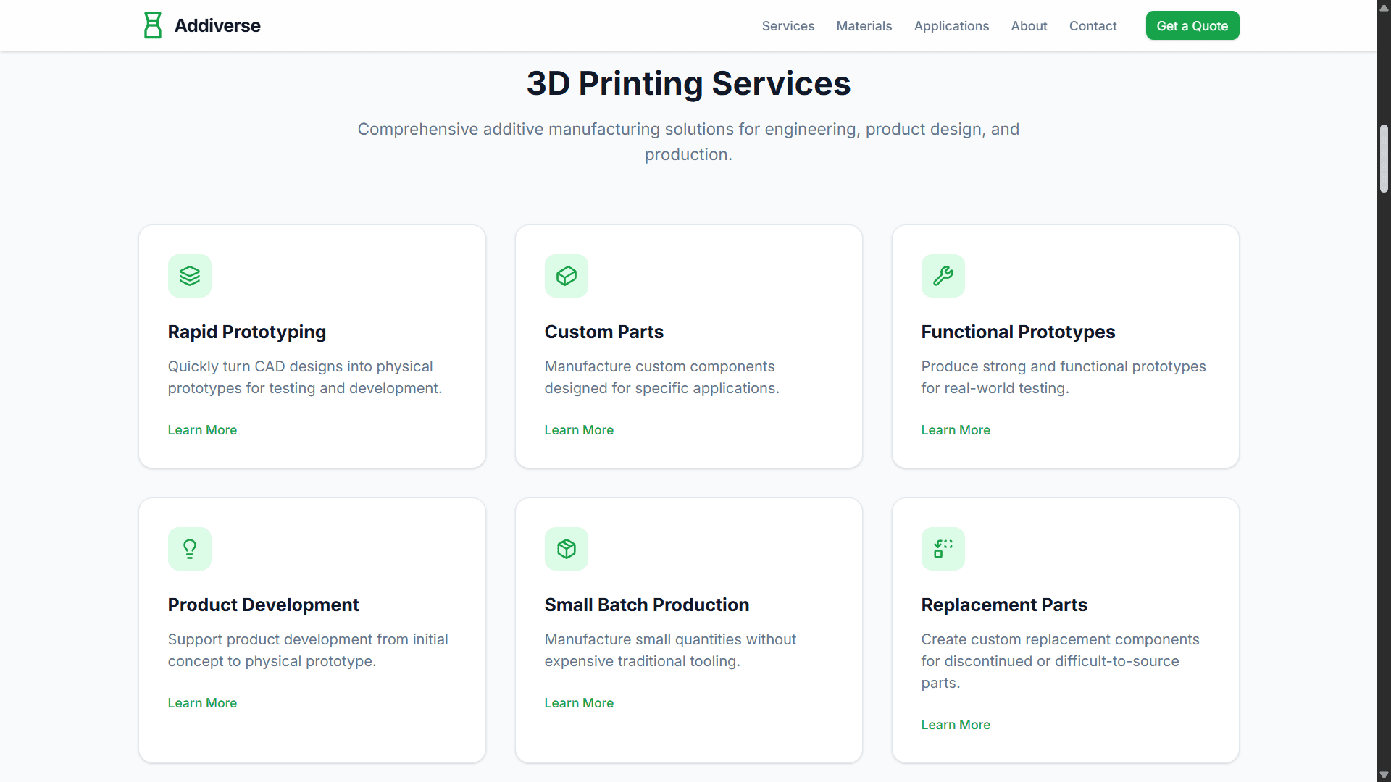Click the Product Development heading

pyautogui.click(x=264, y=605)
